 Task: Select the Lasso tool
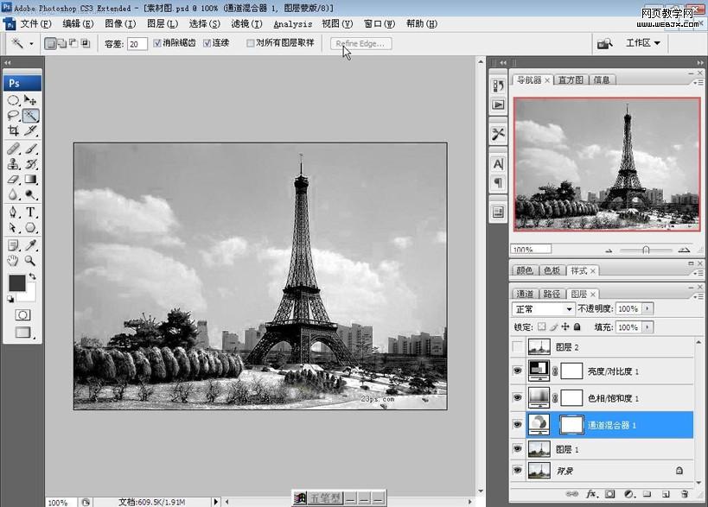(14, 116)
